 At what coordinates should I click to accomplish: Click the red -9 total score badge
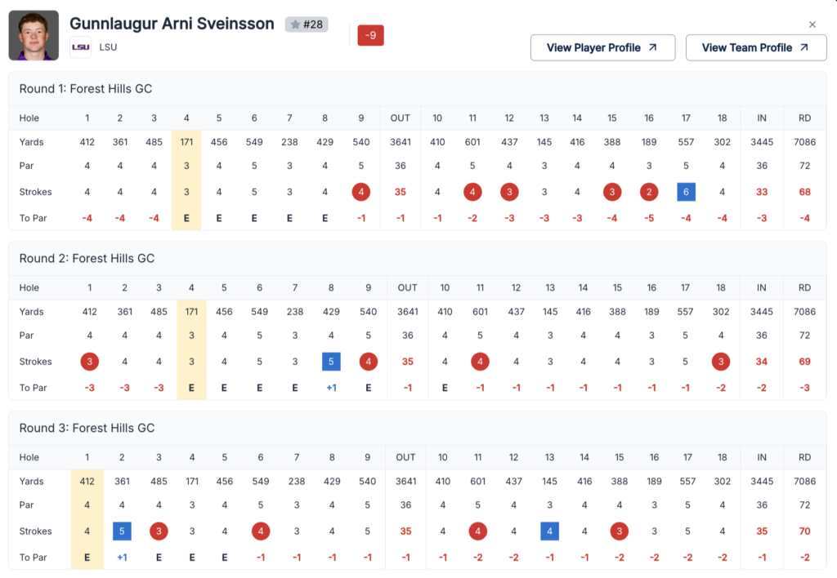pyautogui.click(x=370, y=35)
